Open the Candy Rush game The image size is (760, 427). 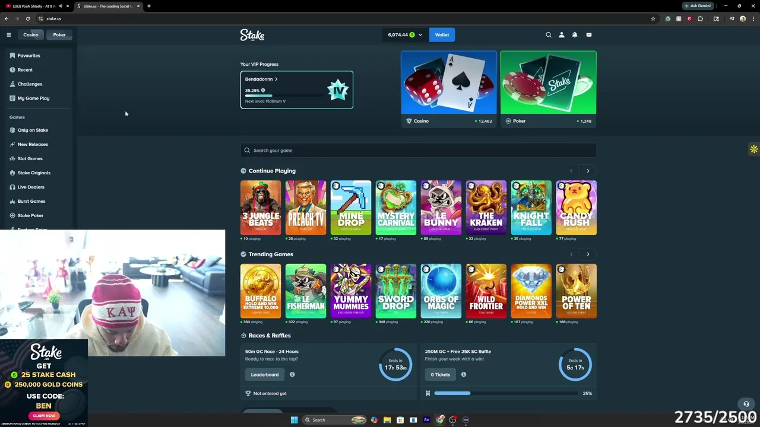click(x=577, y=208)
